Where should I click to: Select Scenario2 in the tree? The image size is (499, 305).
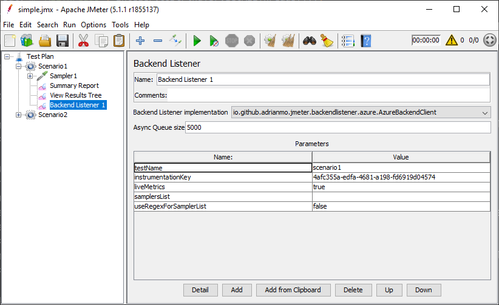(x=53, y=115)
